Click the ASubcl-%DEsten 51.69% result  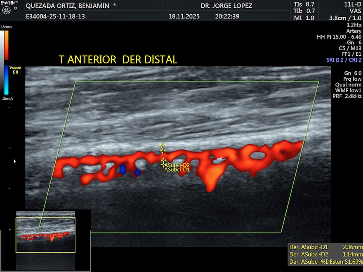(x=325, y=262)
